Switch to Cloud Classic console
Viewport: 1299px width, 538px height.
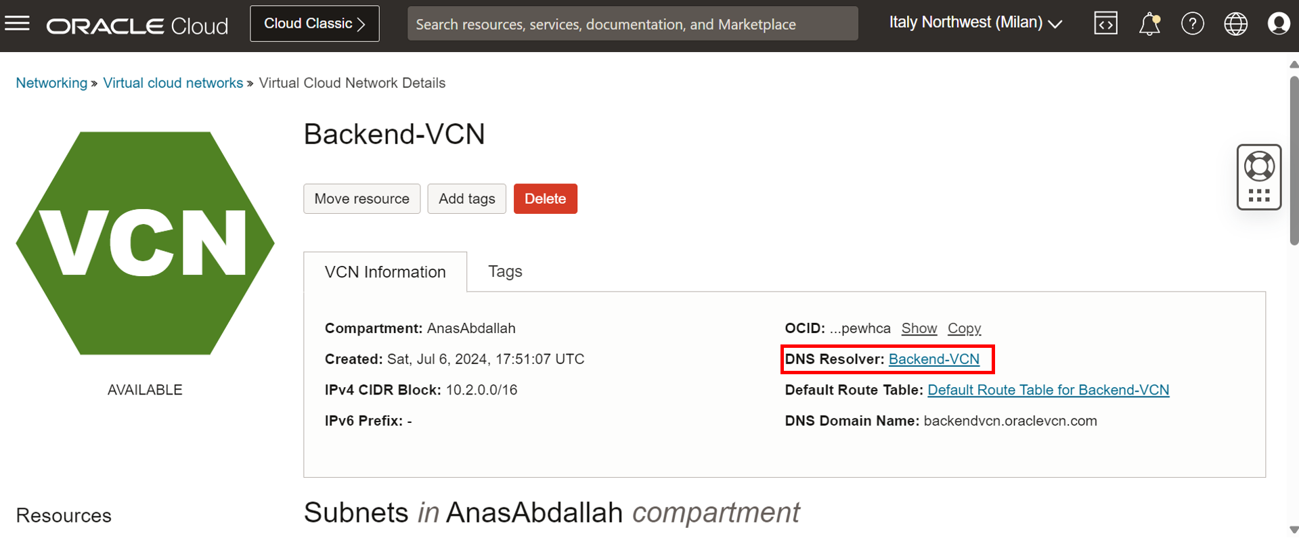tap(315, 24)
